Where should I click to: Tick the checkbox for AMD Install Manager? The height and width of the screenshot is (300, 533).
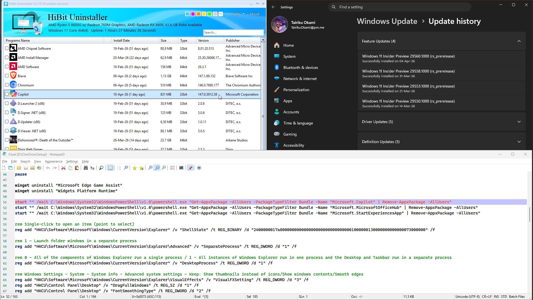[7, 57]
